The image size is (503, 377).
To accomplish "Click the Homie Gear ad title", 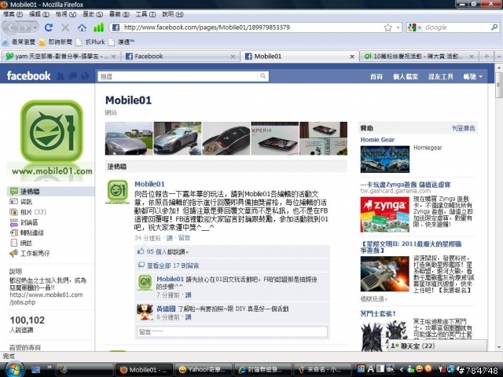I will point(377,140).
